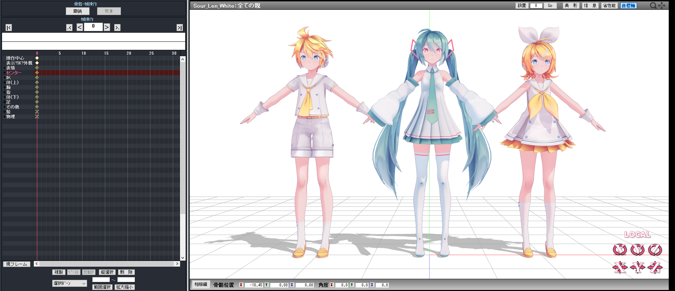This screenshot has height=291, width=675.
Task: Expand the 指 bone group
Action: 4,92
